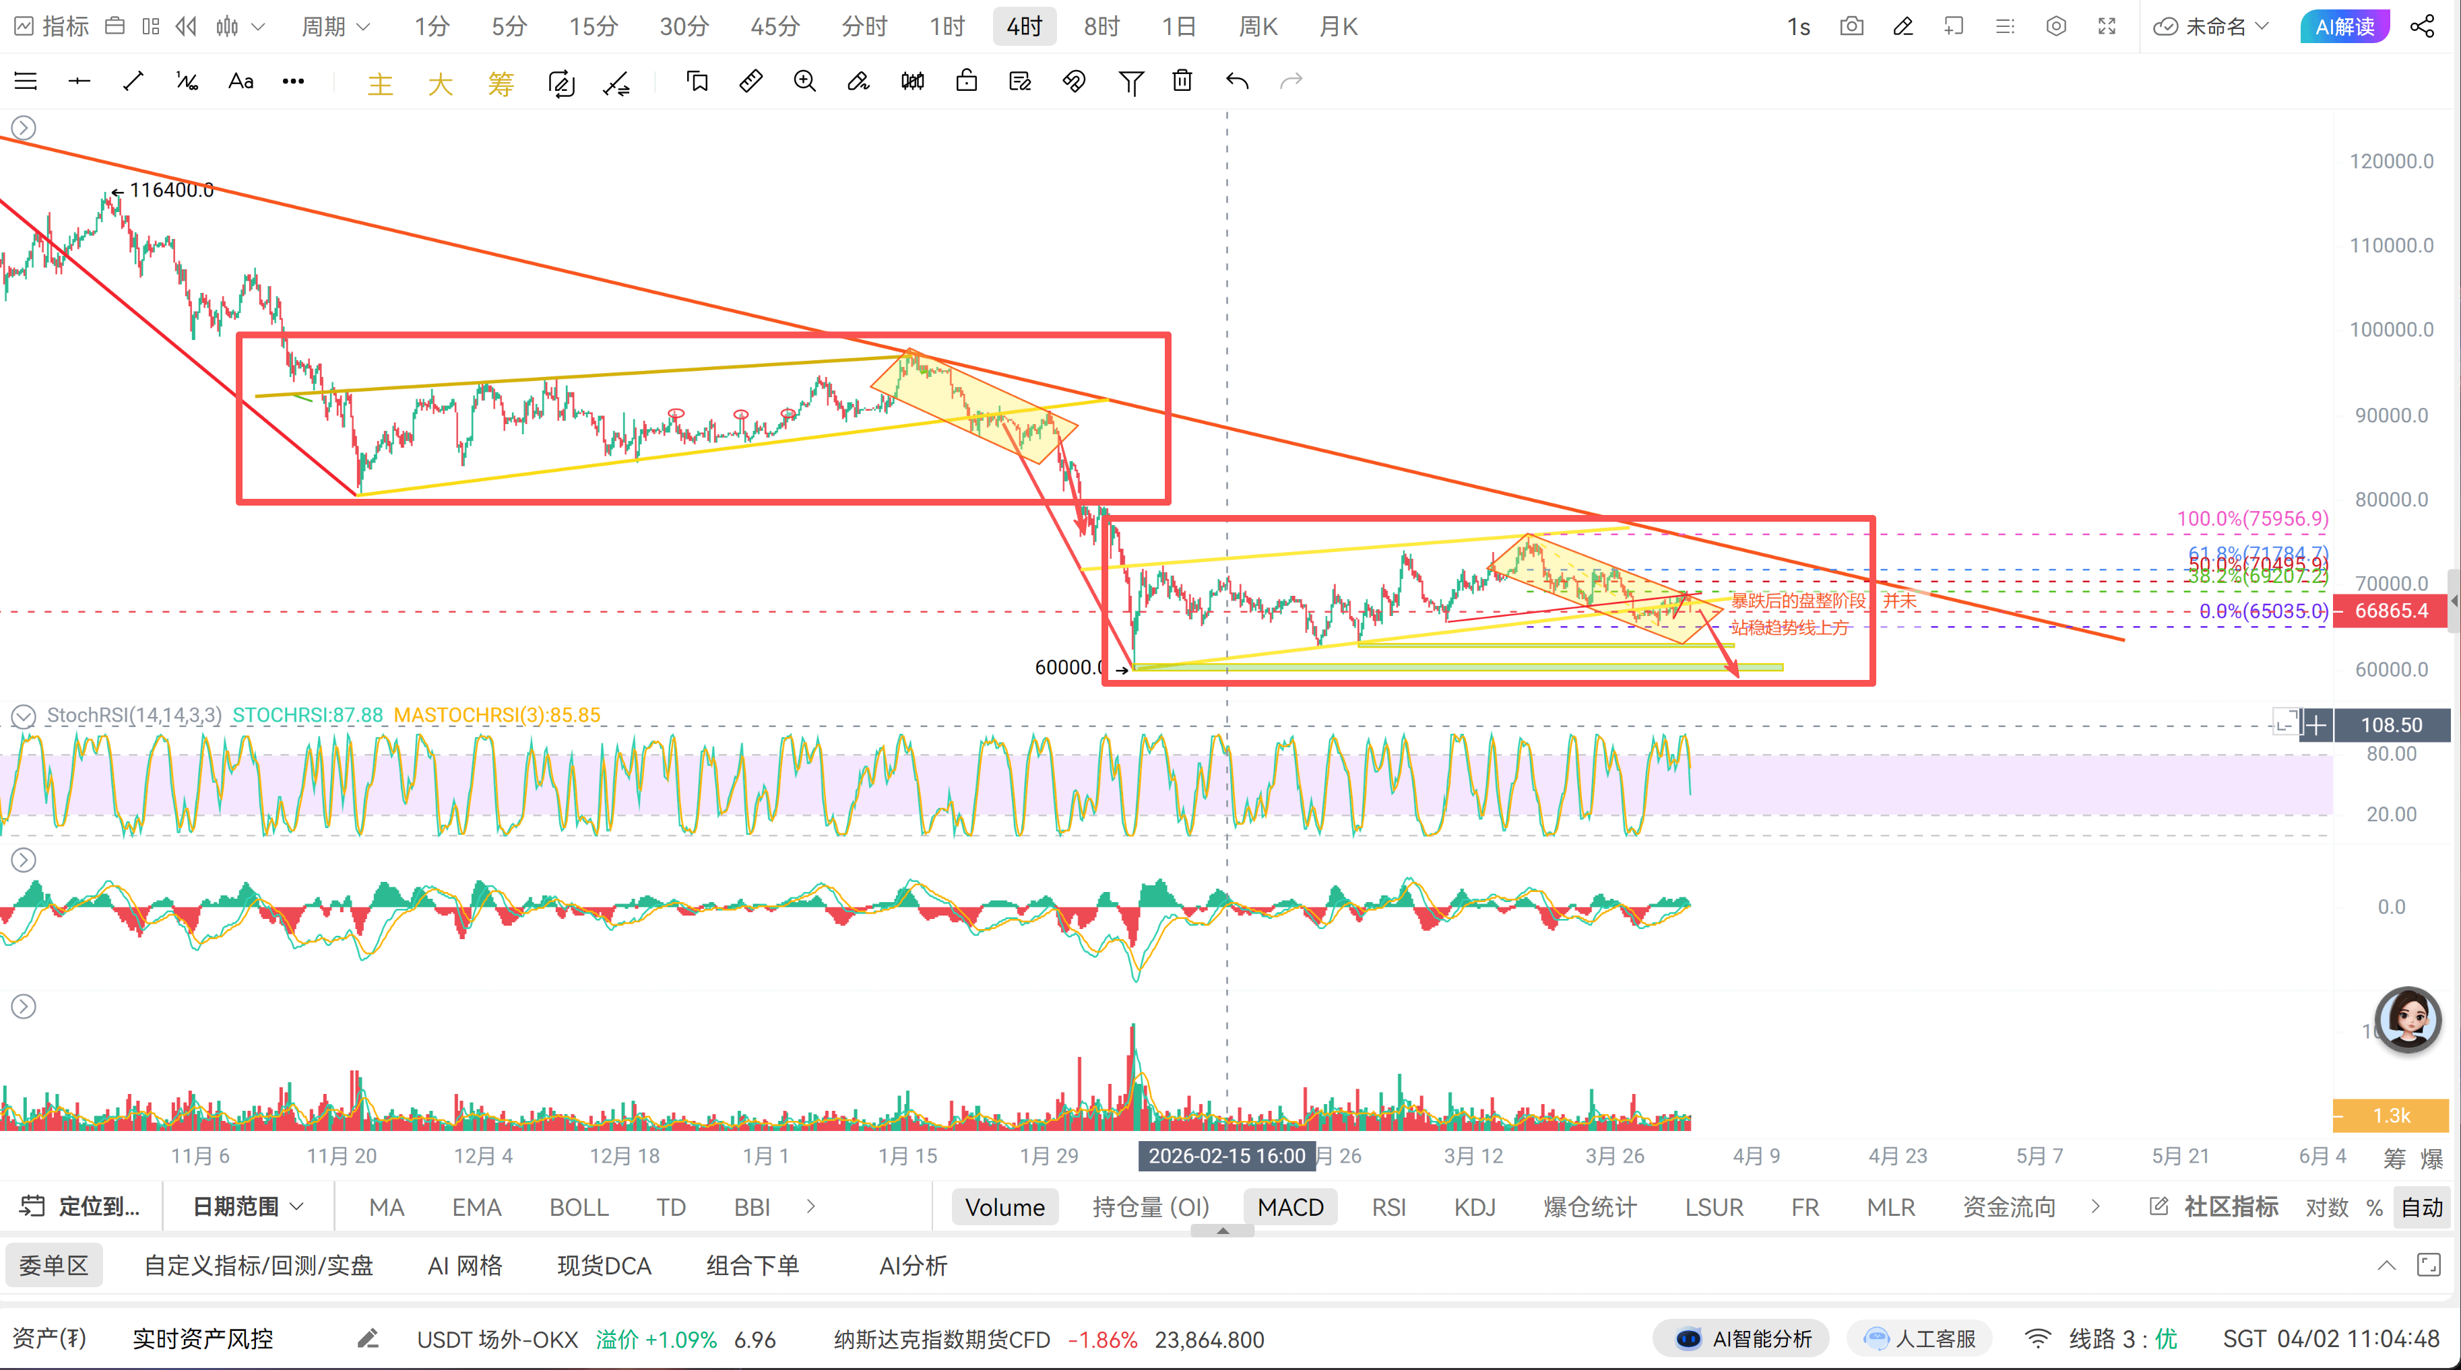Screen dimensions: 2461x1370
Task: Select the trend line drawing tool
Action: [133, 81]
